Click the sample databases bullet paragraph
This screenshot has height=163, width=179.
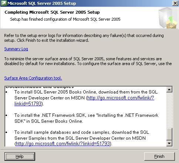82,138
